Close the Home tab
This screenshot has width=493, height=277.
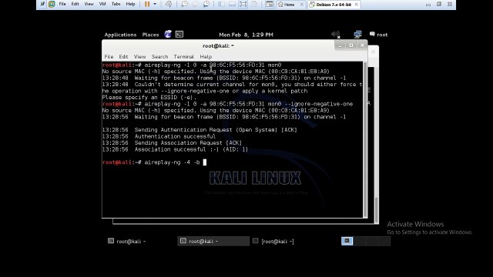coord(302,5)
